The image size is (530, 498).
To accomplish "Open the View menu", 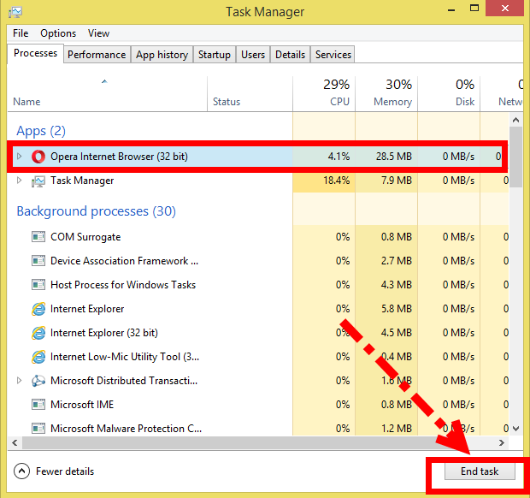I will coord(98,33).
